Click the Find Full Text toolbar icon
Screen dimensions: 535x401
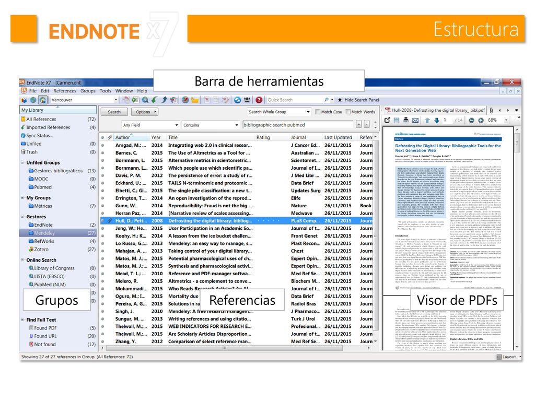click(x=173, y=100)
